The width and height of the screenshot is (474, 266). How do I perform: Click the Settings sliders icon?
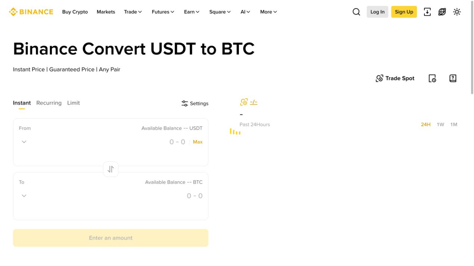pyautogui.click(x=185, y=104)
